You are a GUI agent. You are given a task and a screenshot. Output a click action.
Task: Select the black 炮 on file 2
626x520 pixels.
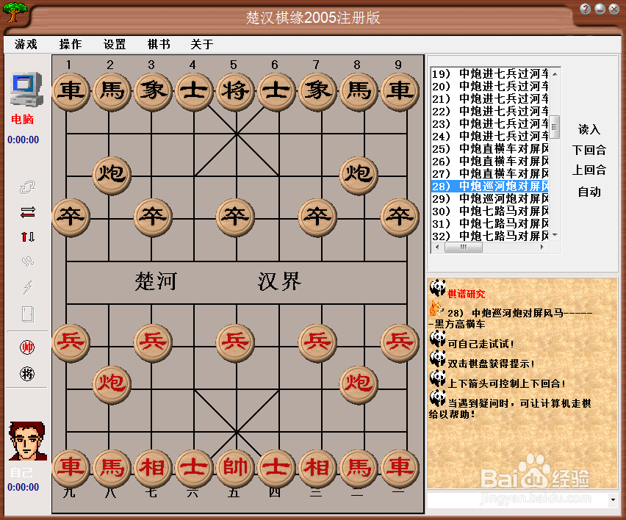112,175
